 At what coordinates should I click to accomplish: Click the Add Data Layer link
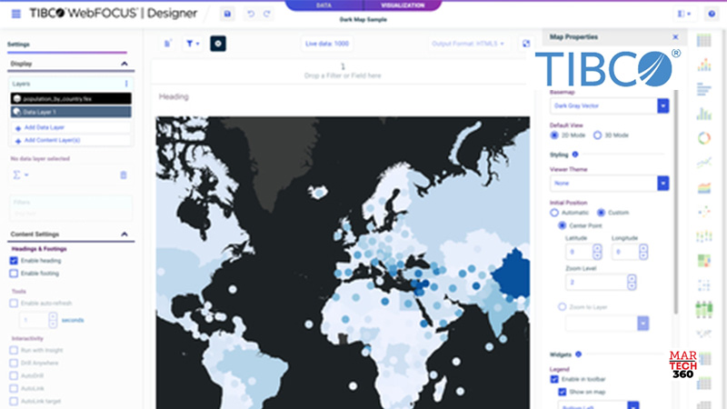click(44, 127)
